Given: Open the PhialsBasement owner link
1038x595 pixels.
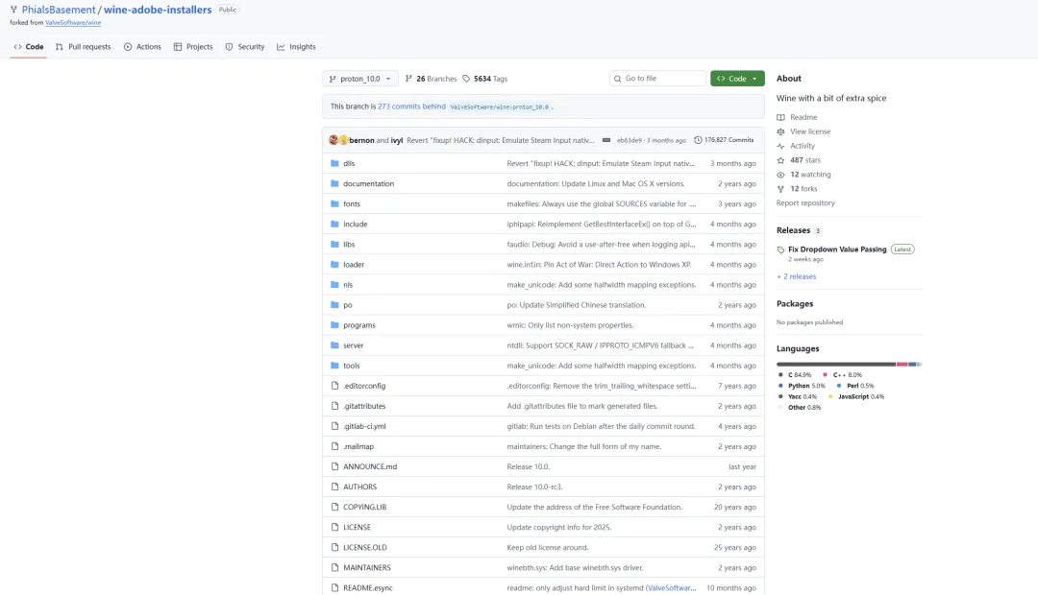Looking at the screenshot, I should click(x=59, y=10).
